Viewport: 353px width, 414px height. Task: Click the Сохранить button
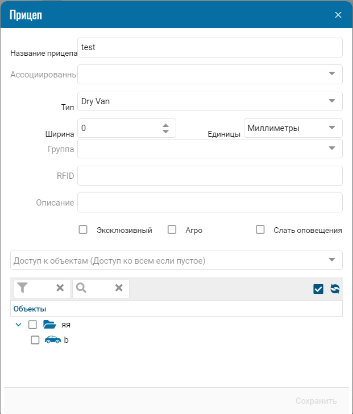(x=316, y=401)
